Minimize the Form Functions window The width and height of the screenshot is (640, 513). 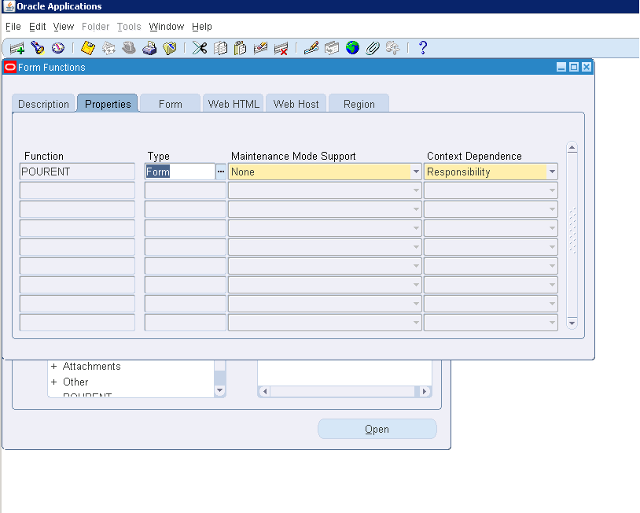click(x=561, y=67)
